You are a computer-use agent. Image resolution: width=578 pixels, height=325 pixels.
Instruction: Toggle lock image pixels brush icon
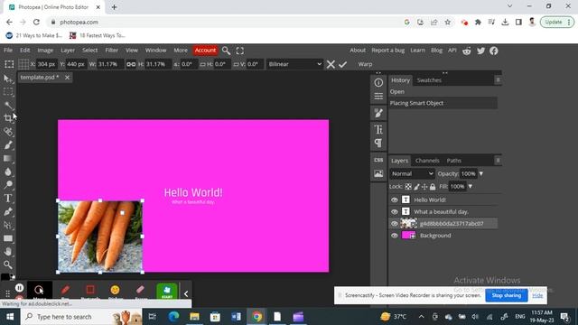click(416, 187)
